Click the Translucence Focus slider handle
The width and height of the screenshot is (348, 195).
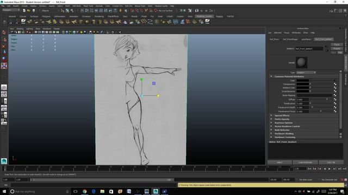(x=320, y=111)
